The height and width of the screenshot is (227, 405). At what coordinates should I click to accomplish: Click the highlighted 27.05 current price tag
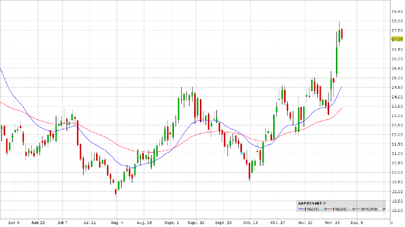(397, 39)
